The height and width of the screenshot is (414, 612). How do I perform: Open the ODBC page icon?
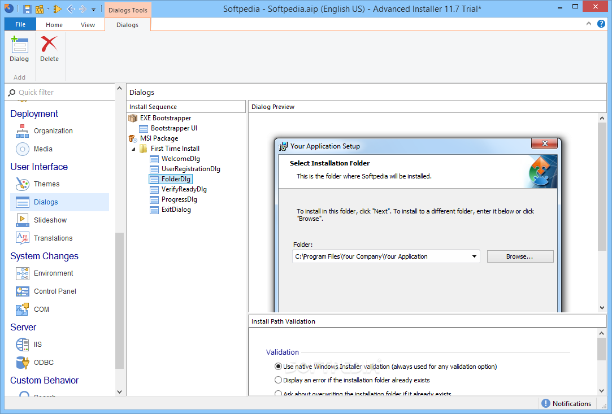click(x=22, y=362)
